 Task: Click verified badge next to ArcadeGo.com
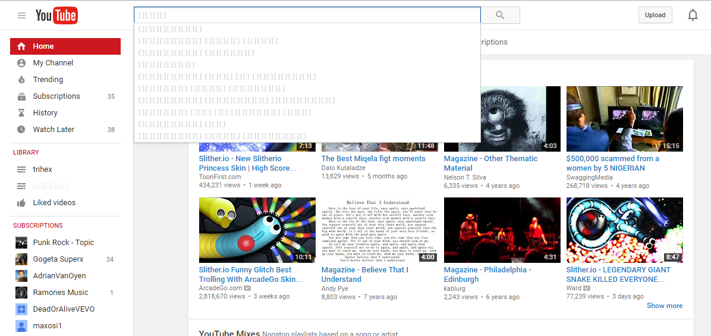(247, 288)
